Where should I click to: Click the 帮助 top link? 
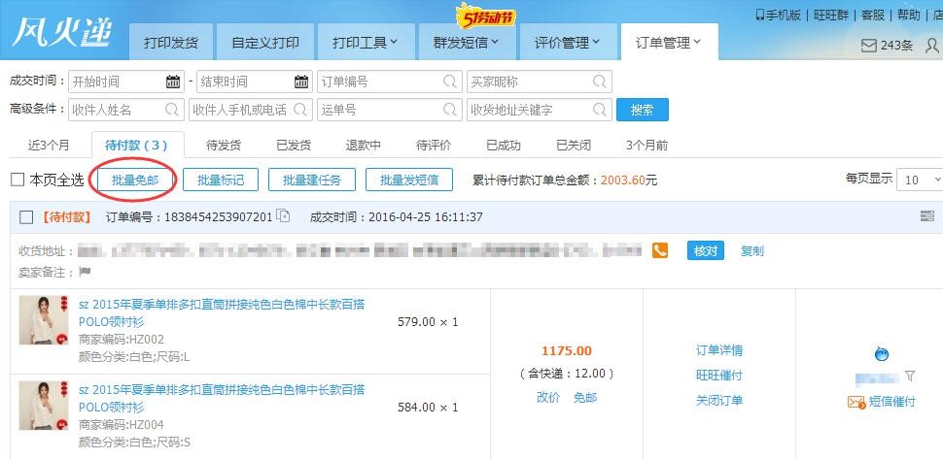tap(909, 15)
